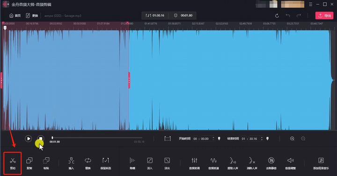The width and height of the screenshot is (337, 176).
Task: Open the hamburger menu in title bar
Action: [311, 4]
